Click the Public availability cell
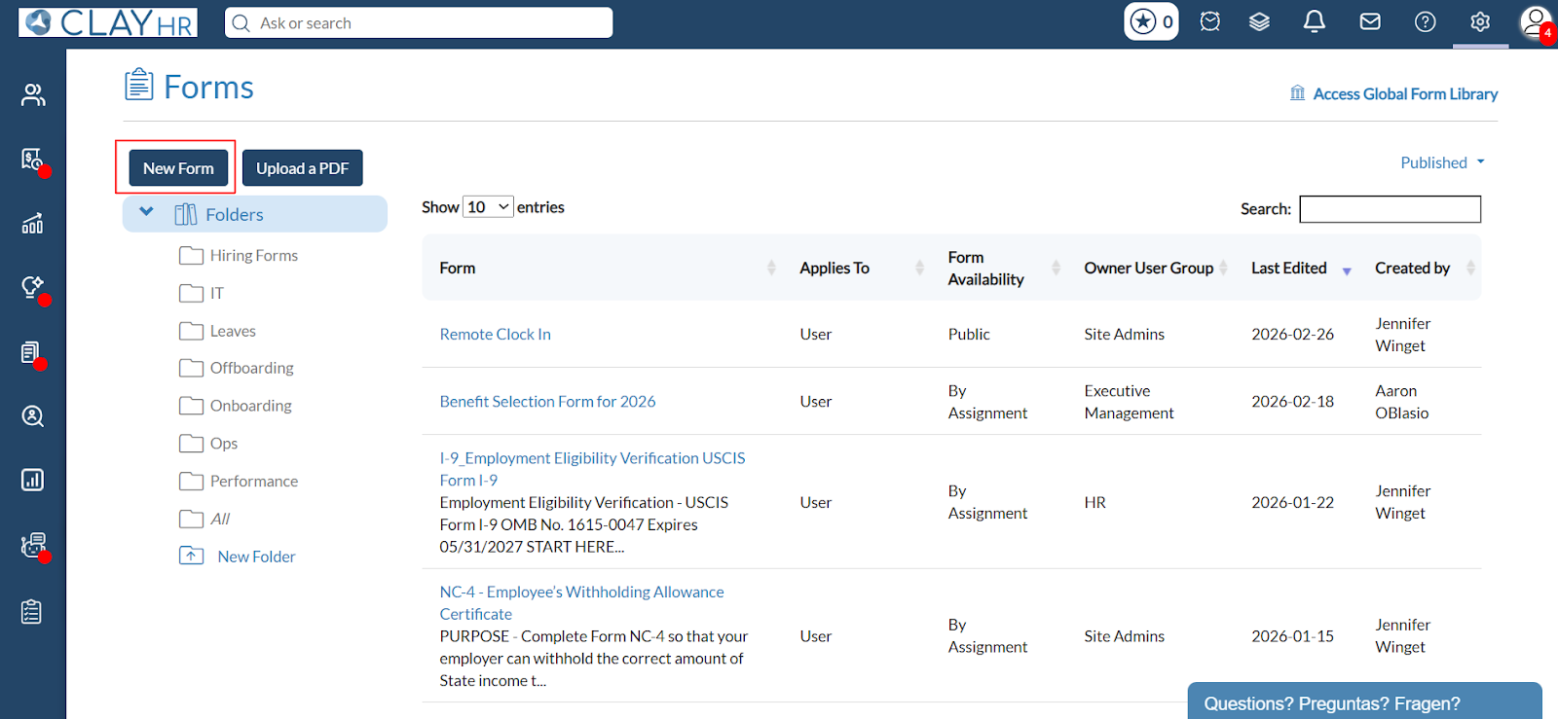The height and width of the screenshot is (719, 1558). pyautogui.click(x=969, y=334)
